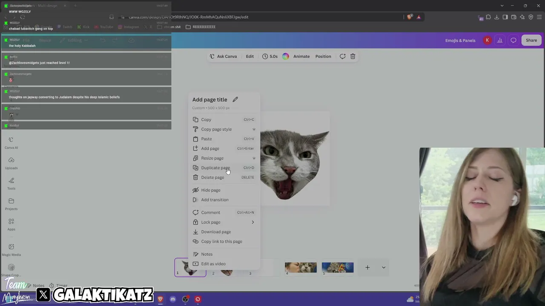Screen dimensions: 545x306
Task: Click the Ask Canva button
Action: pos(223,56)
